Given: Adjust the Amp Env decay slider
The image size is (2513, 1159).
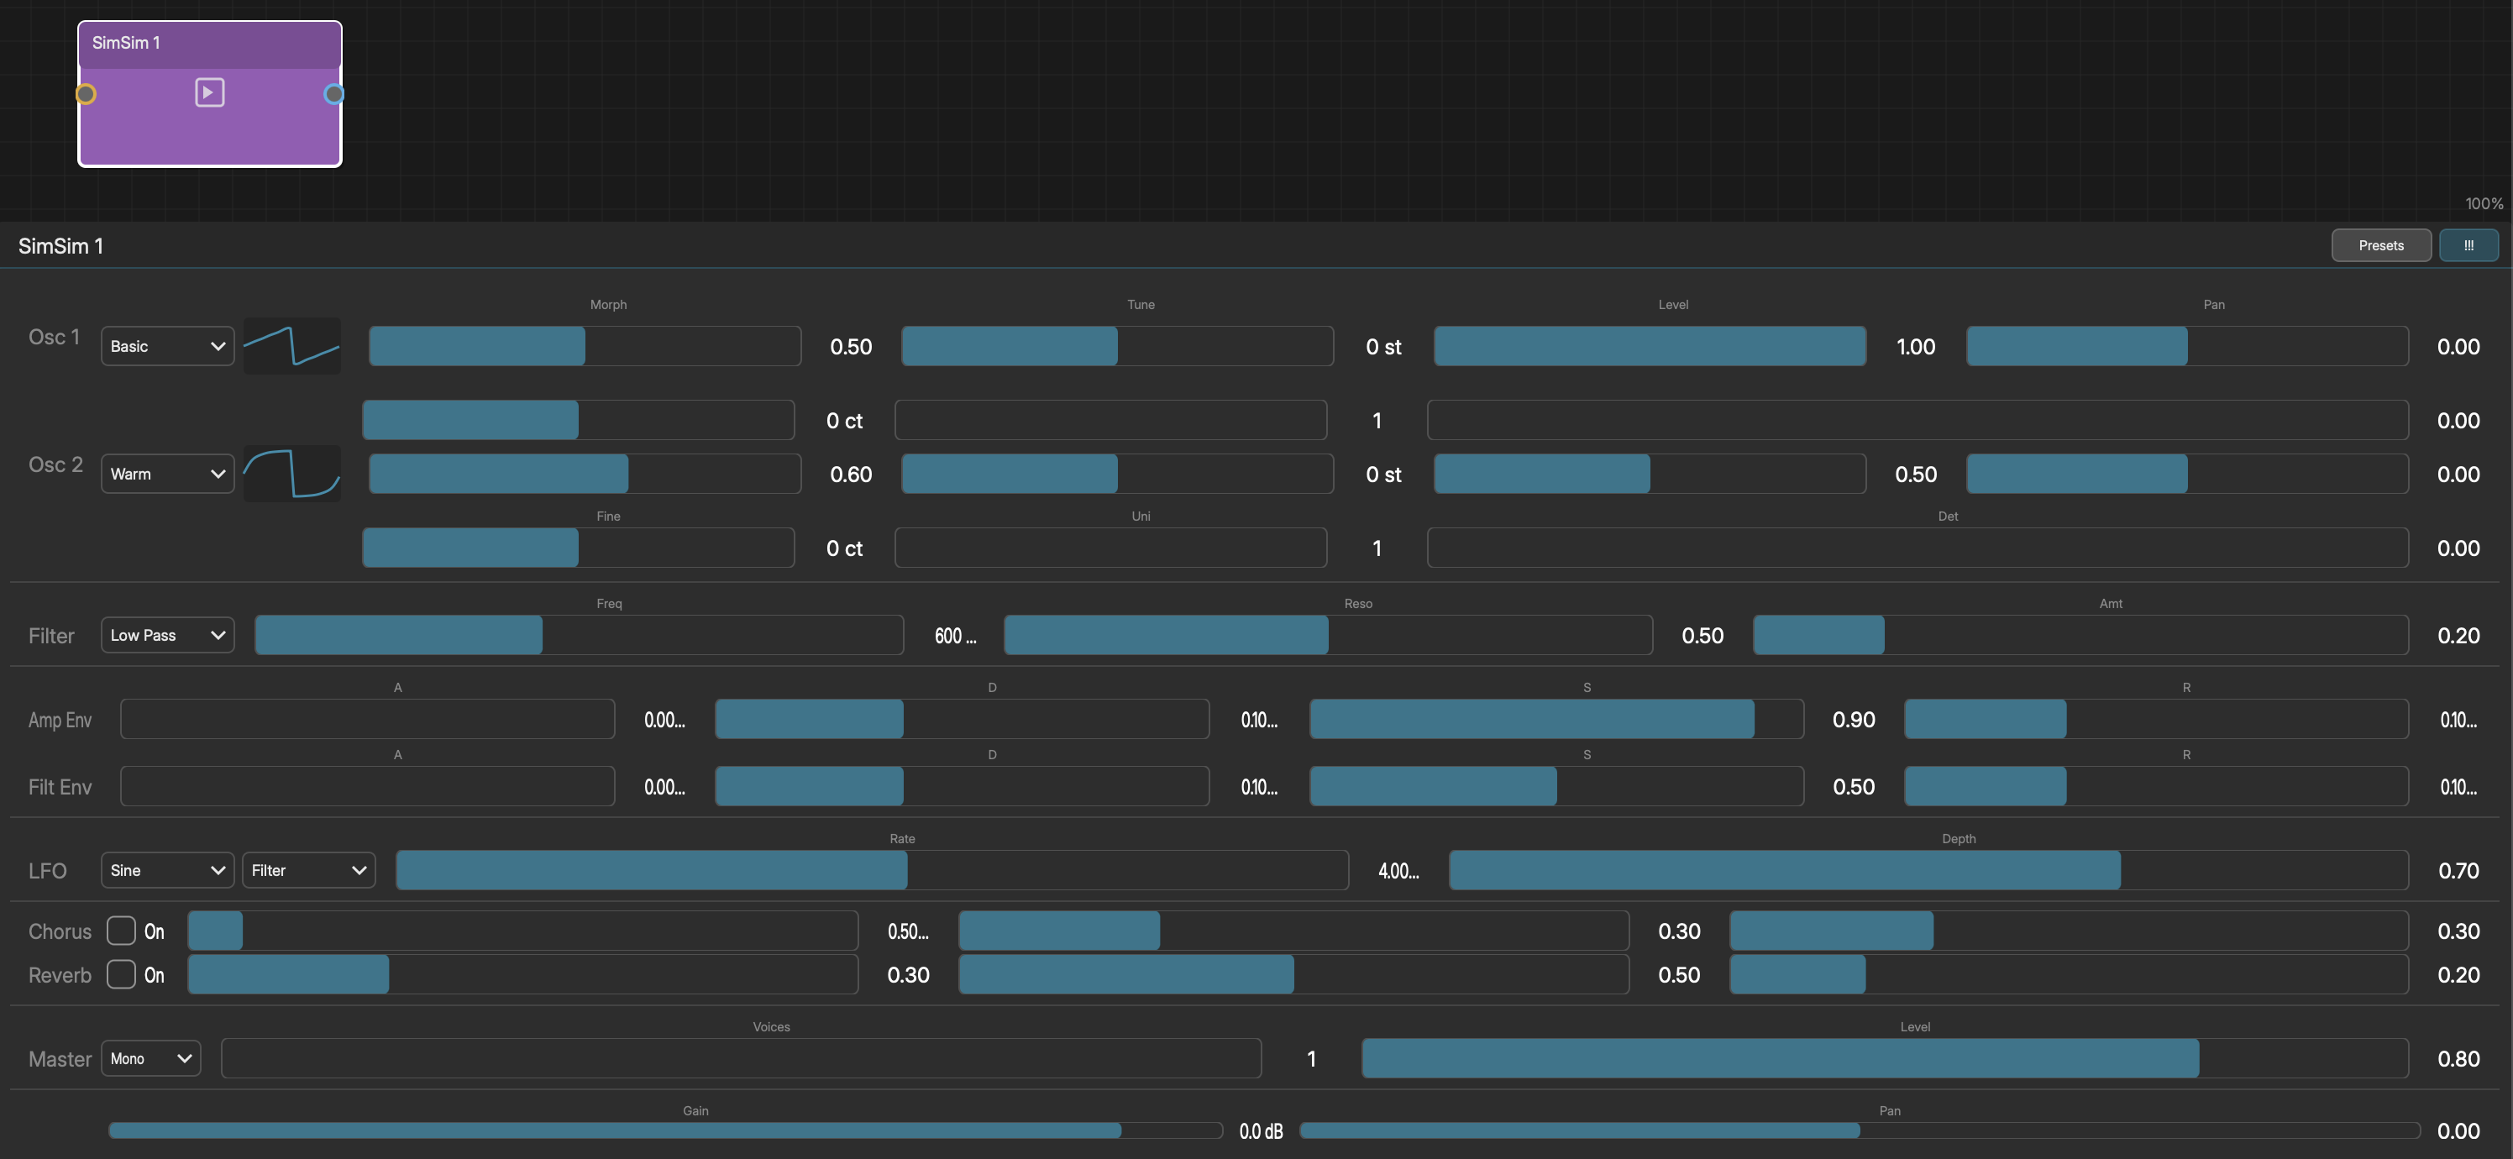Looking at the screenshot, I should point(962,719).
